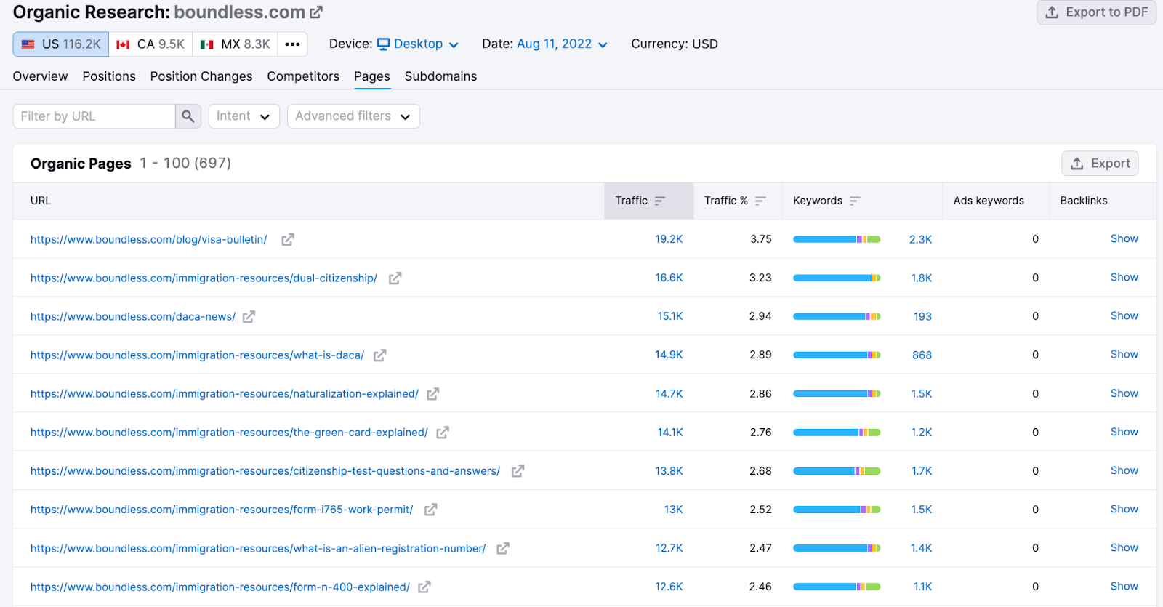1163x607 pixels.
Task: Open external link icon for the-green-card-explained URL
Action: click(x=443, y=433)
